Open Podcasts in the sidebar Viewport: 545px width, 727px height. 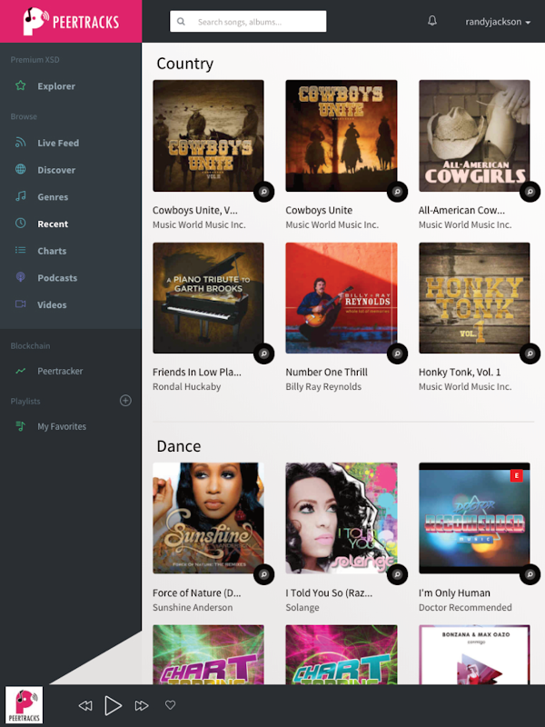pos(57,278)
